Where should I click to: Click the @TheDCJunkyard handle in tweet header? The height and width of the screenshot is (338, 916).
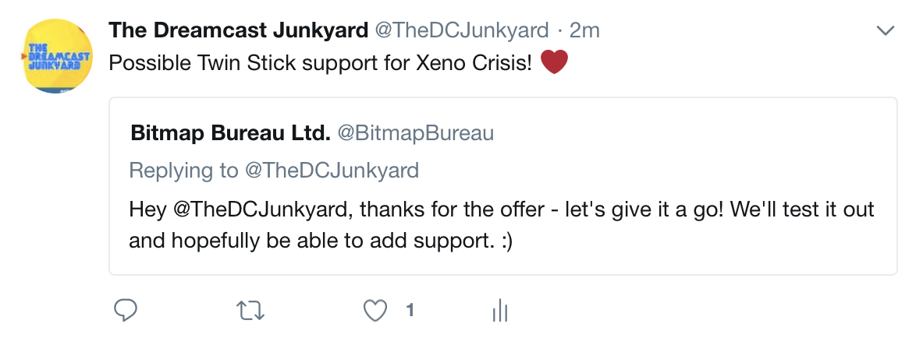[x=463, y=30]
